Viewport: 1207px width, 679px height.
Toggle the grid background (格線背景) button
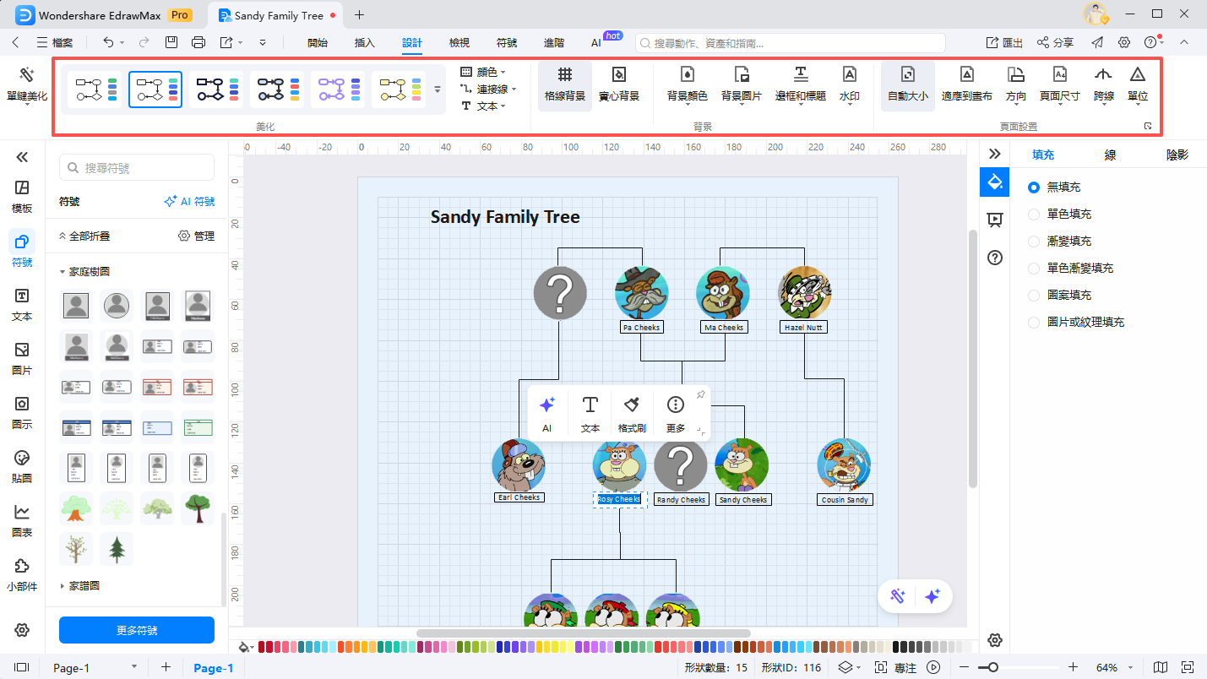tap(565, 84)
